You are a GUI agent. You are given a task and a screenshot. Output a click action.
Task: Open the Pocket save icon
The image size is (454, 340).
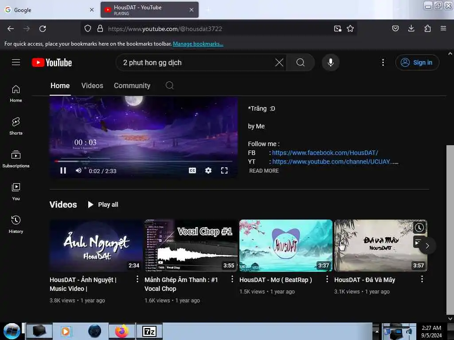coord(395,28)
